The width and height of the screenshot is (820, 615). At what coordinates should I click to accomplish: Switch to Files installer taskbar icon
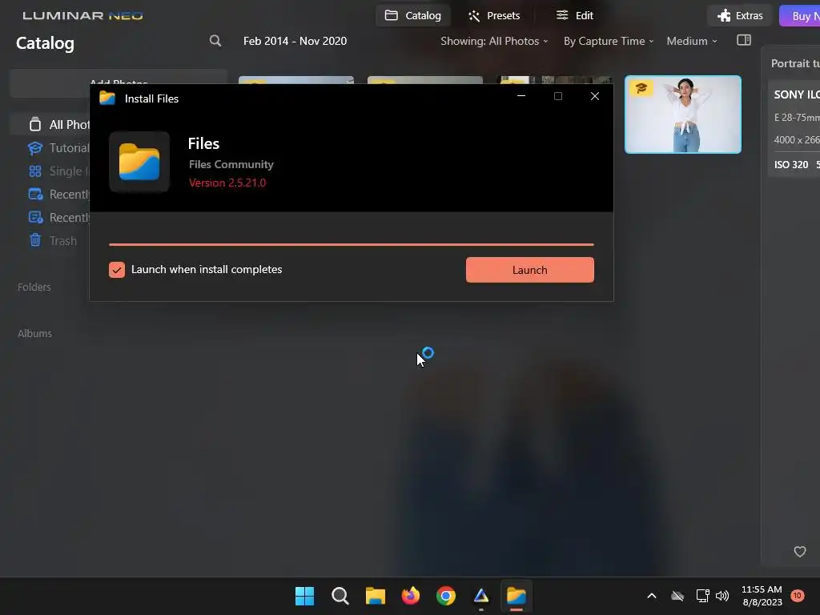coord(517,596)
